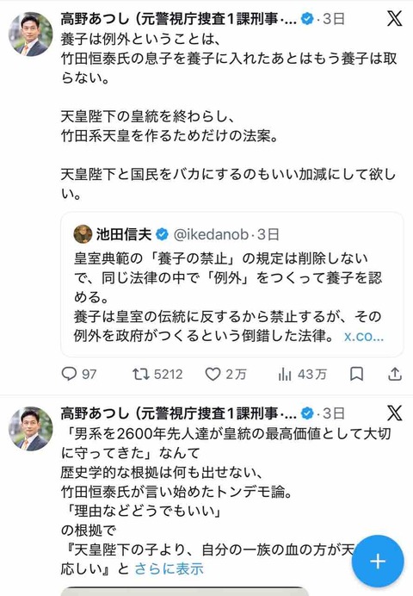Viewport: 413px width, 596px height.
Task: Open the floating compose plus button
Action: point(378,561)
